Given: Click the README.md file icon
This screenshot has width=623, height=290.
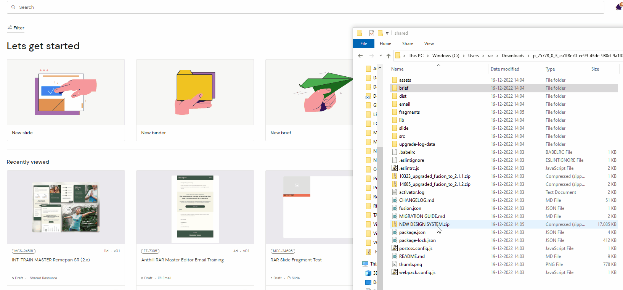Looking at the screenshot, I should [395, 256].
